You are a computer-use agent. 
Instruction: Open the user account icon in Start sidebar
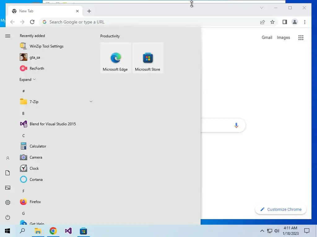[x=8, y=158]
